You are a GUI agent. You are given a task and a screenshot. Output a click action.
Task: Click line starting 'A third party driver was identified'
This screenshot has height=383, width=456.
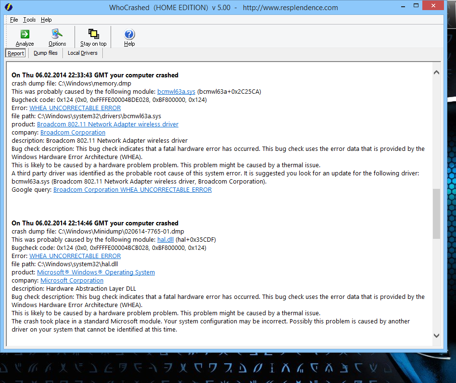(215, 173)
